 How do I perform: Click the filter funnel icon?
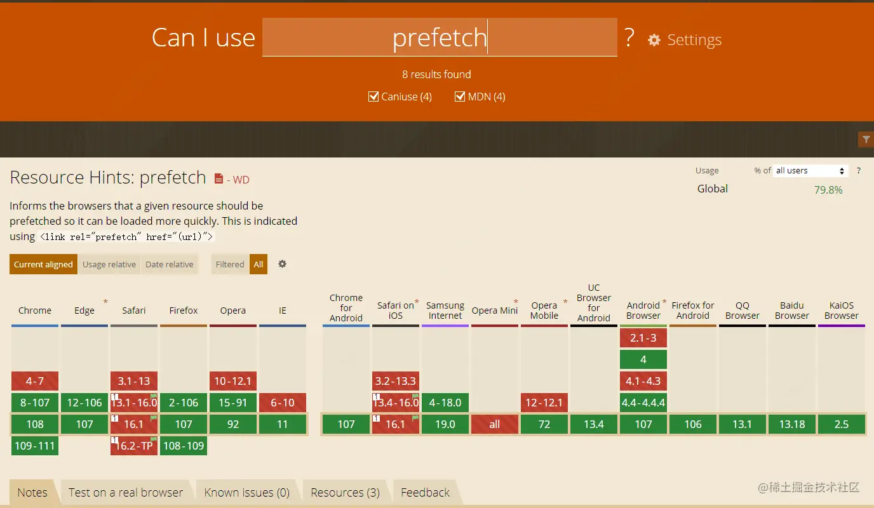866,140
